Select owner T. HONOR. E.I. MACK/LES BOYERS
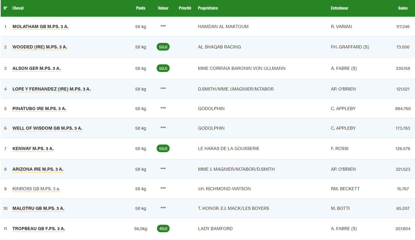 click(233, 209)
